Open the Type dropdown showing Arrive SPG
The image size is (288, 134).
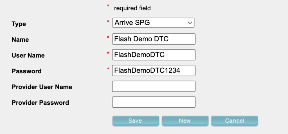[149, 23]
